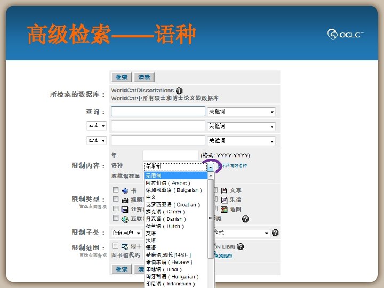Choose modern Greek [1453-] language option
The image size is (384, 288).
(x=175, y=255)
